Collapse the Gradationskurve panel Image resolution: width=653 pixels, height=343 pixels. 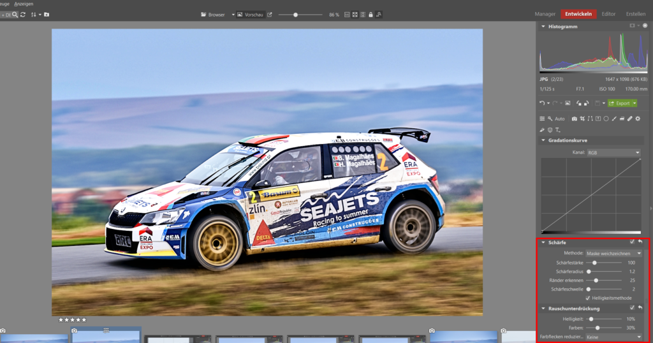[x=543, y=140]
